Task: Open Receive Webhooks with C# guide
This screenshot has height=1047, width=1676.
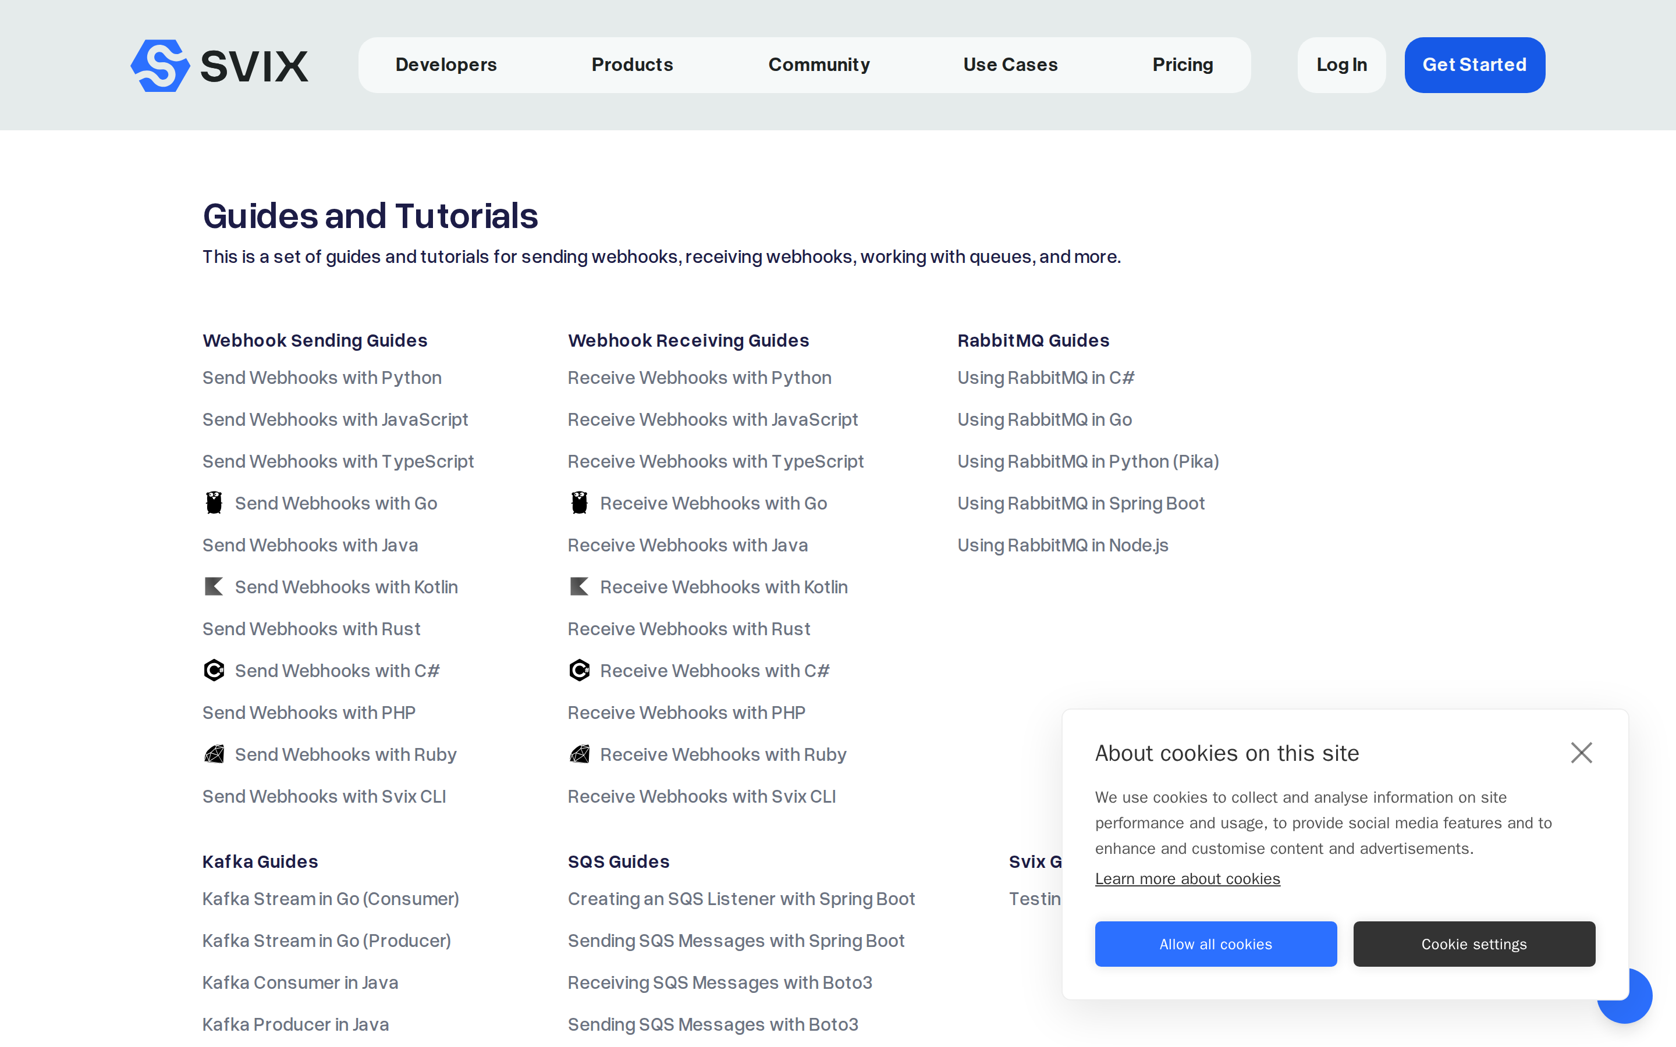Action: 715,671
